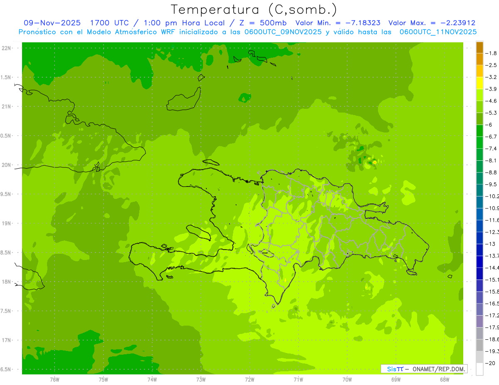Click the '18N' latitude axis label

7,282
